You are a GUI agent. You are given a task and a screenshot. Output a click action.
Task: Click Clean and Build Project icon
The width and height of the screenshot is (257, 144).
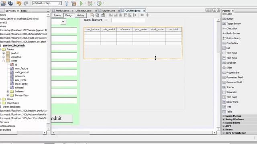coord(73,3)
